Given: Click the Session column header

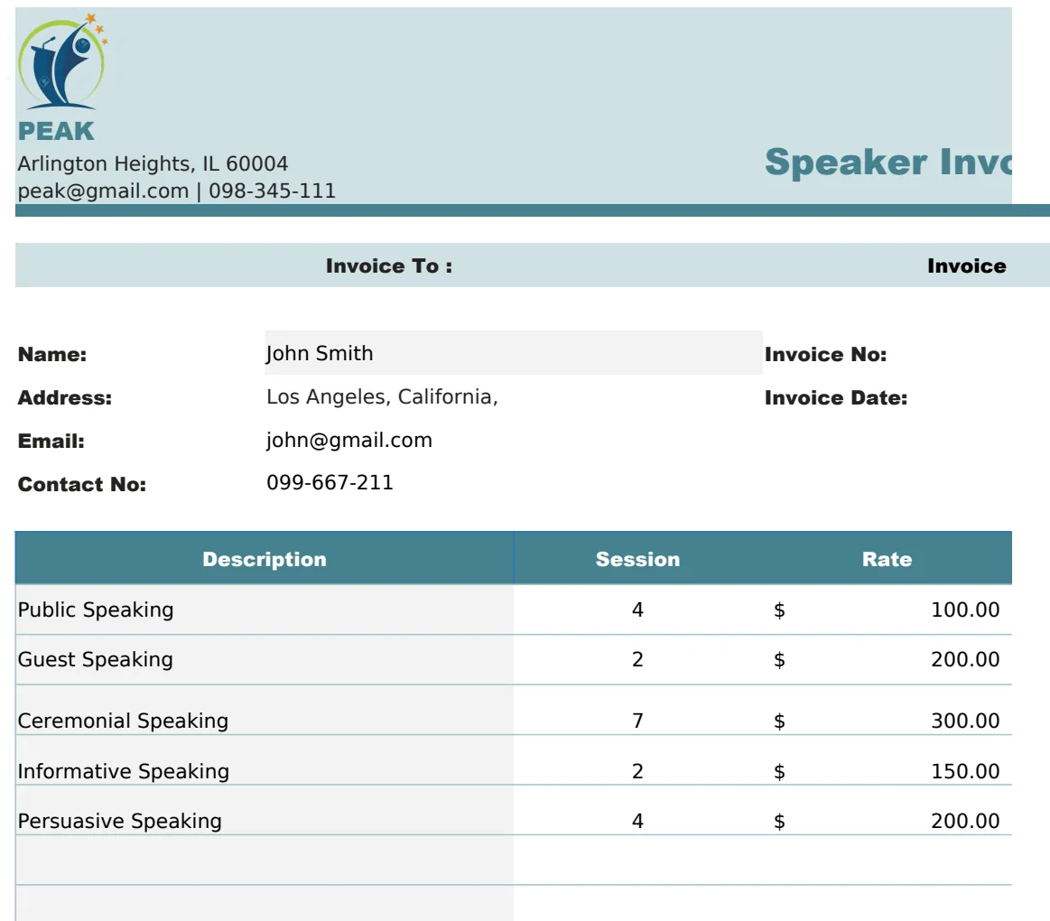Looking at the screenshot, I should coord(637,559).
